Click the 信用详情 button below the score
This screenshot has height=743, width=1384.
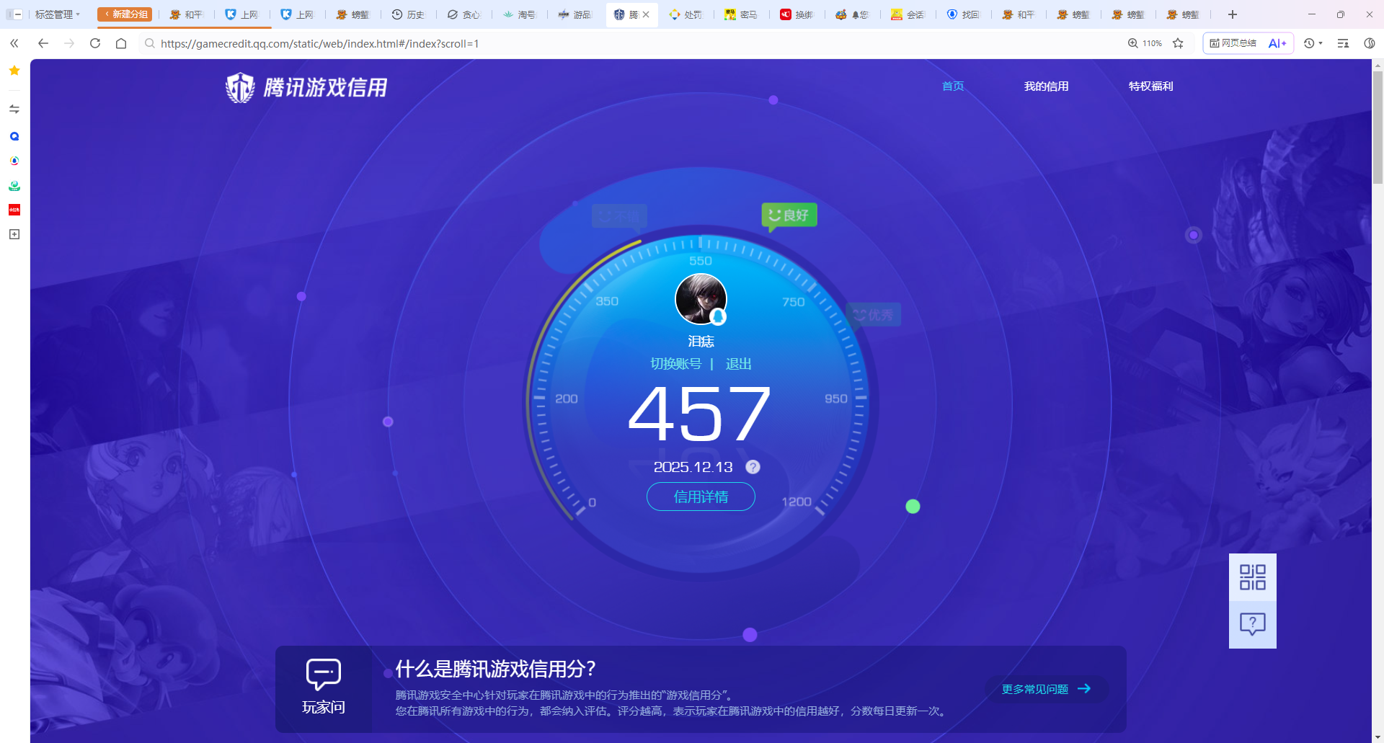click(700, 497)
